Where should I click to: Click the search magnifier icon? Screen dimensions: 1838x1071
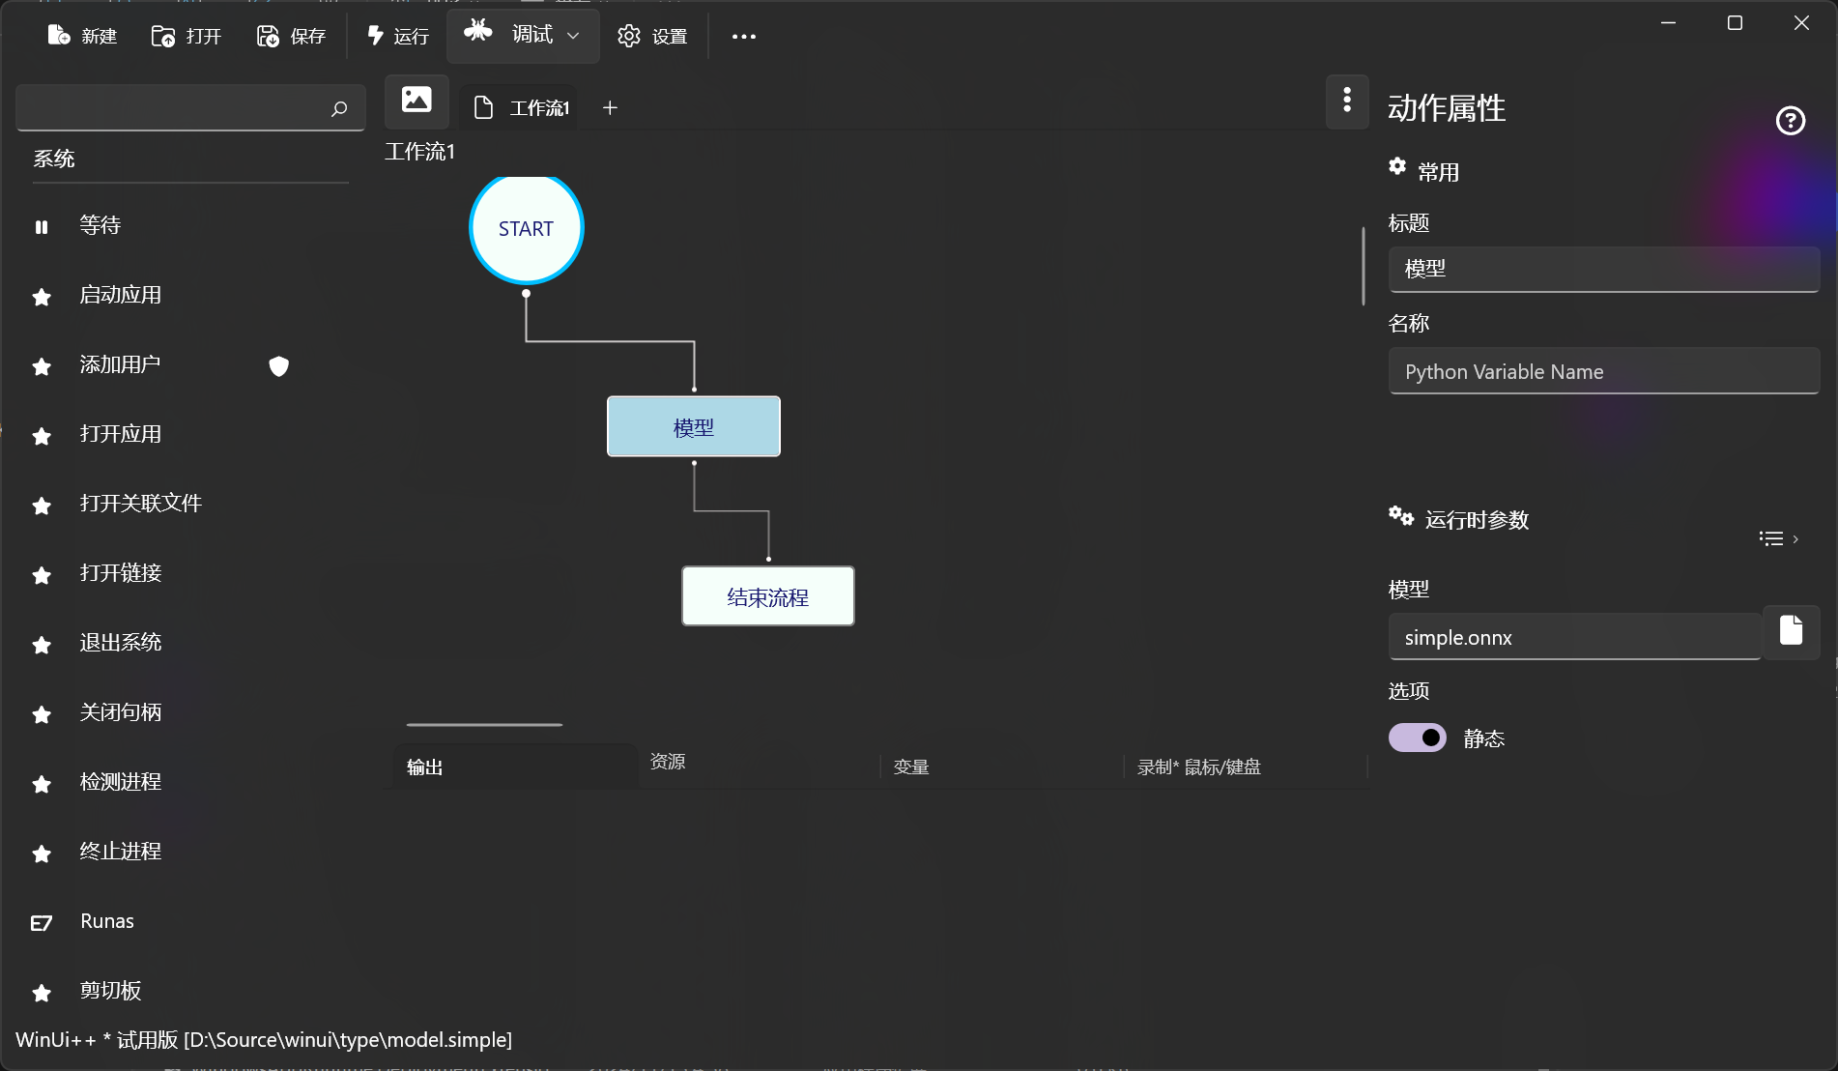338,108
